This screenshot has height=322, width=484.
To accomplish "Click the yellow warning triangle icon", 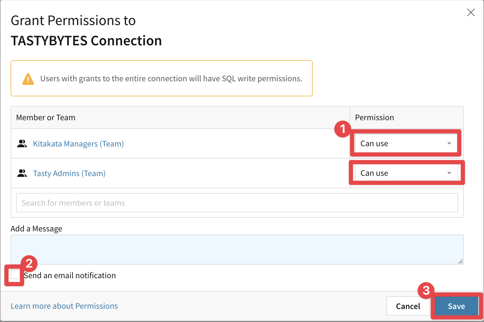I will [x=28, y=79].
